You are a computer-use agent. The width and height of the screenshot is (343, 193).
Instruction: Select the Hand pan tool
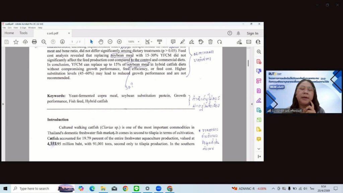pyautogui.click(x=101, y=42)
